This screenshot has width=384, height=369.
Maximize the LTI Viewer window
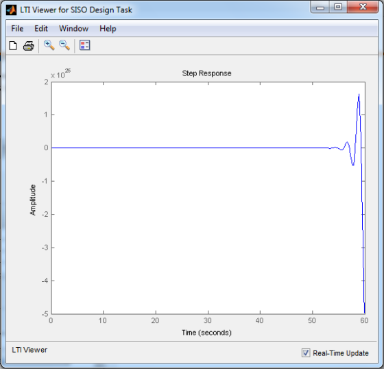click(338, 7)
